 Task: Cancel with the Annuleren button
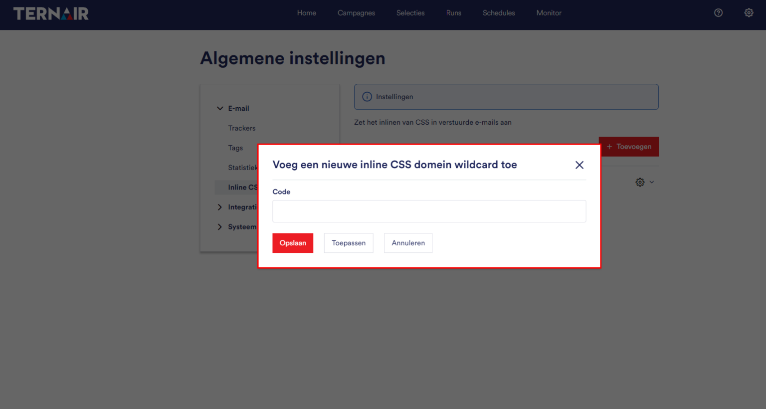pos(408,243)
